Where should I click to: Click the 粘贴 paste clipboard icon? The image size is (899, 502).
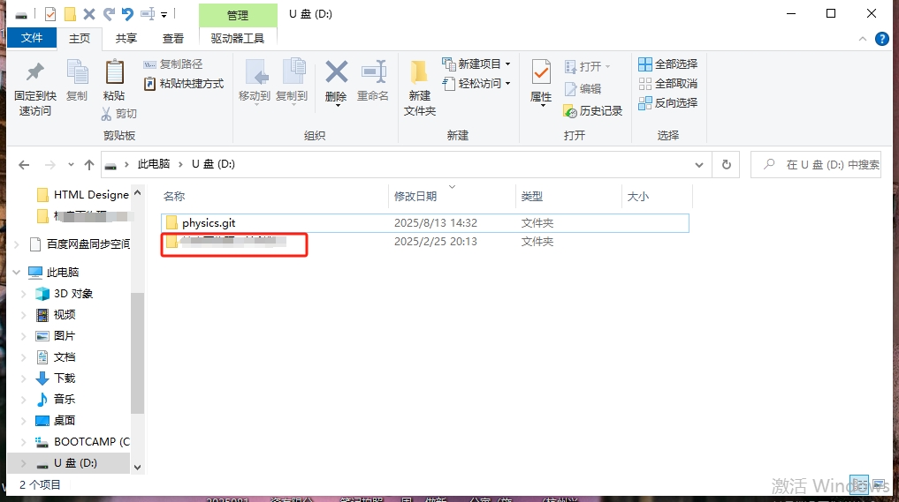click(x=114, y=72)
